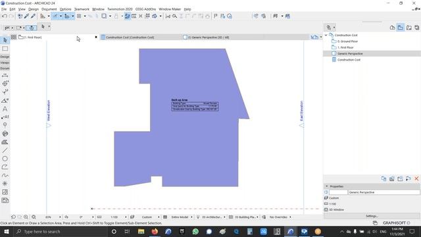Open the File menu
Viewport: 421px width, 237px height.
[4, 9]
